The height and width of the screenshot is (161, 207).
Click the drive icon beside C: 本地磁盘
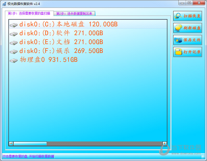tap(14, 25)
